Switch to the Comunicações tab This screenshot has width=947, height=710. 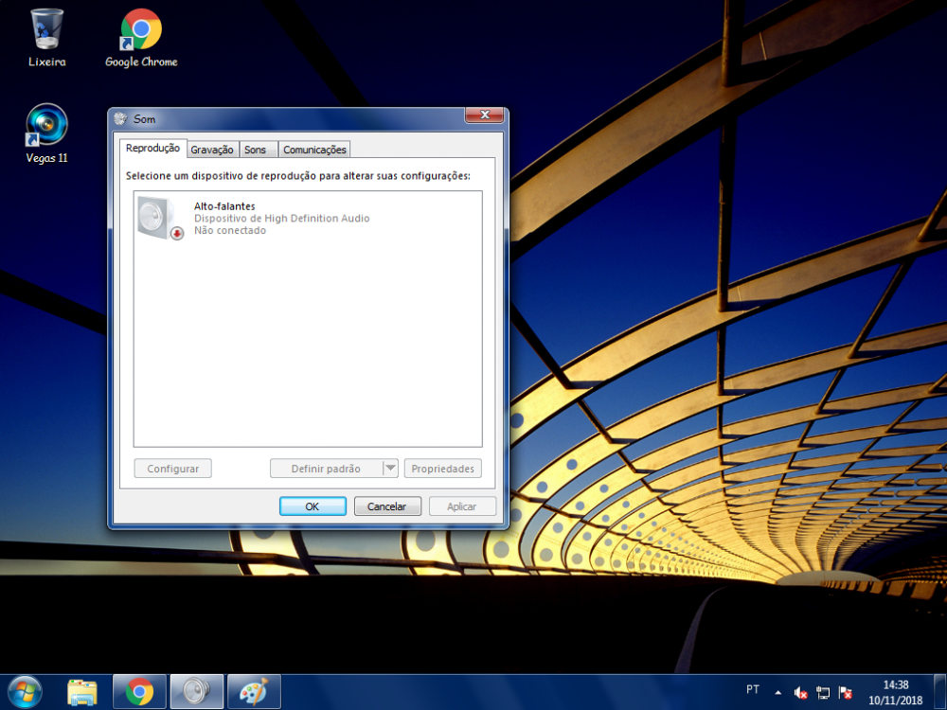314,150
